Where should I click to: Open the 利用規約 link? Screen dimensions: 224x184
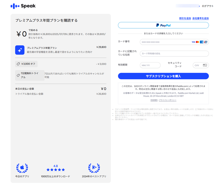coord(154,100)
